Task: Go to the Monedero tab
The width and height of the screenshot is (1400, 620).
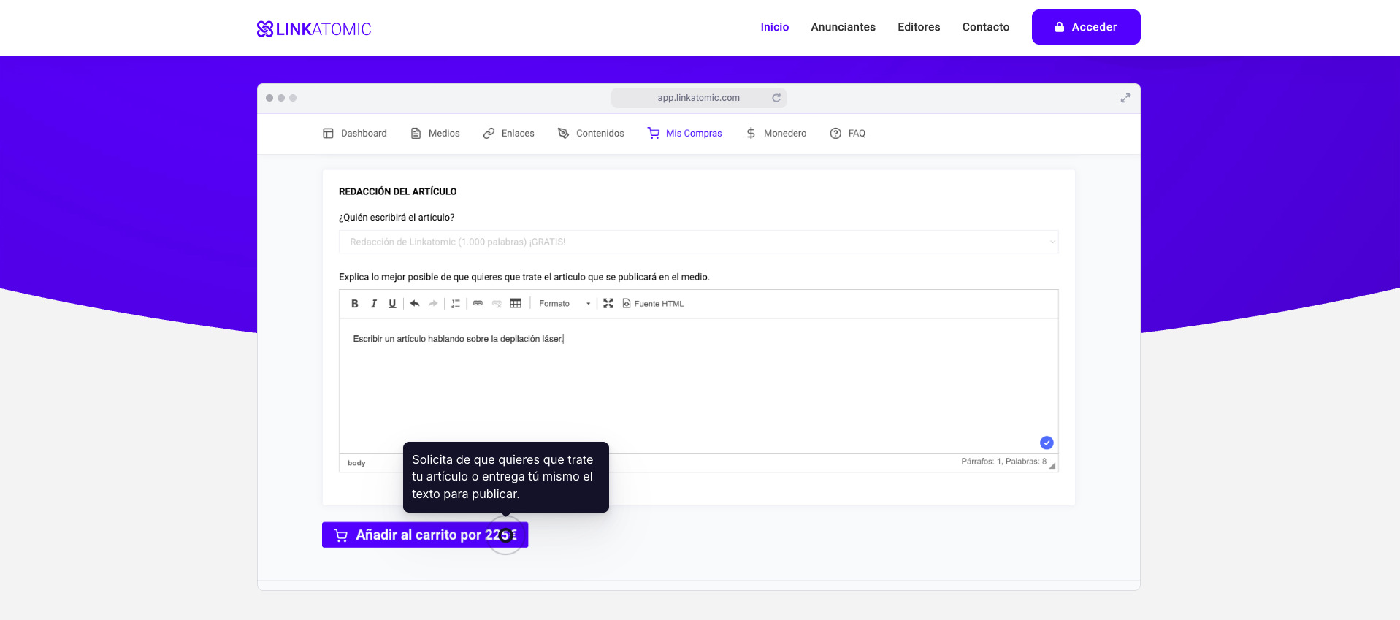Action: click(776, 134)
